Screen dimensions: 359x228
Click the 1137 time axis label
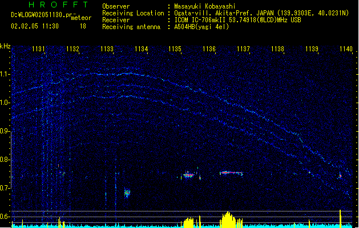(243, 49)
